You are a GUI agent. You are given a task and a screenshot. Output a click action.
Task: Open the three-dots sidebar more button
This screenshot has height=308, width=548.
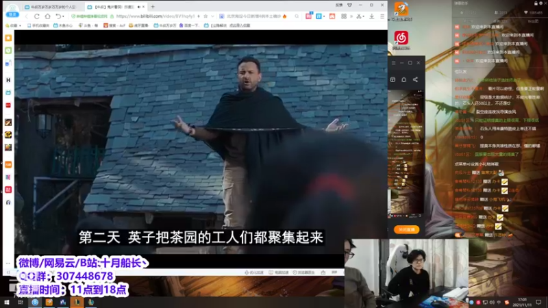click(x=8, y=264)
